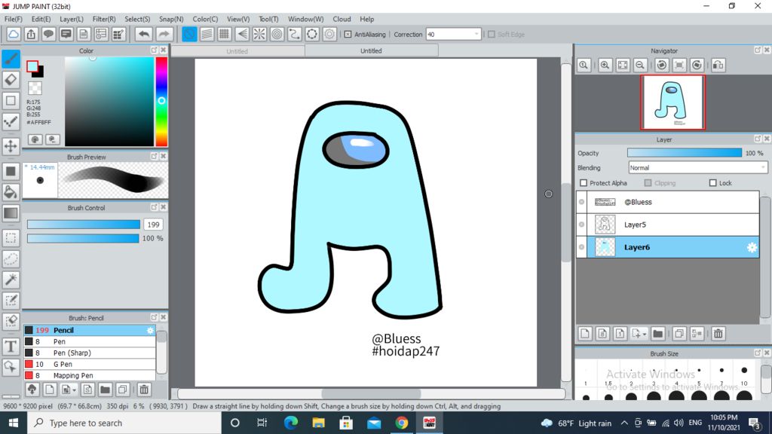Click the brush size slider showing 199
Viewport: 772px width, 434px height.
(84, 225)
